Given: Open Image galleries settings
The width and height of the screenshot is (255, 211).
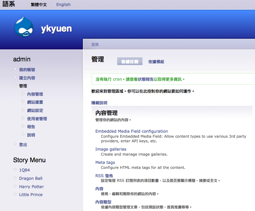Looking at the screenshot, I should [111, 149].
